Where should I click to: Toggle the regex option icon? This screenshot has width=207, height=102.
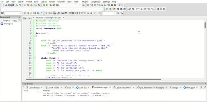click(x=41, y=13)
